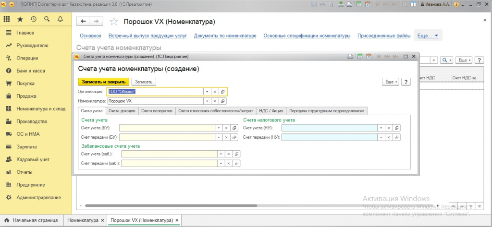Viewport: 492px width, 227px height.
Task: Open calendar icon in main title bar
Action: 368,4
